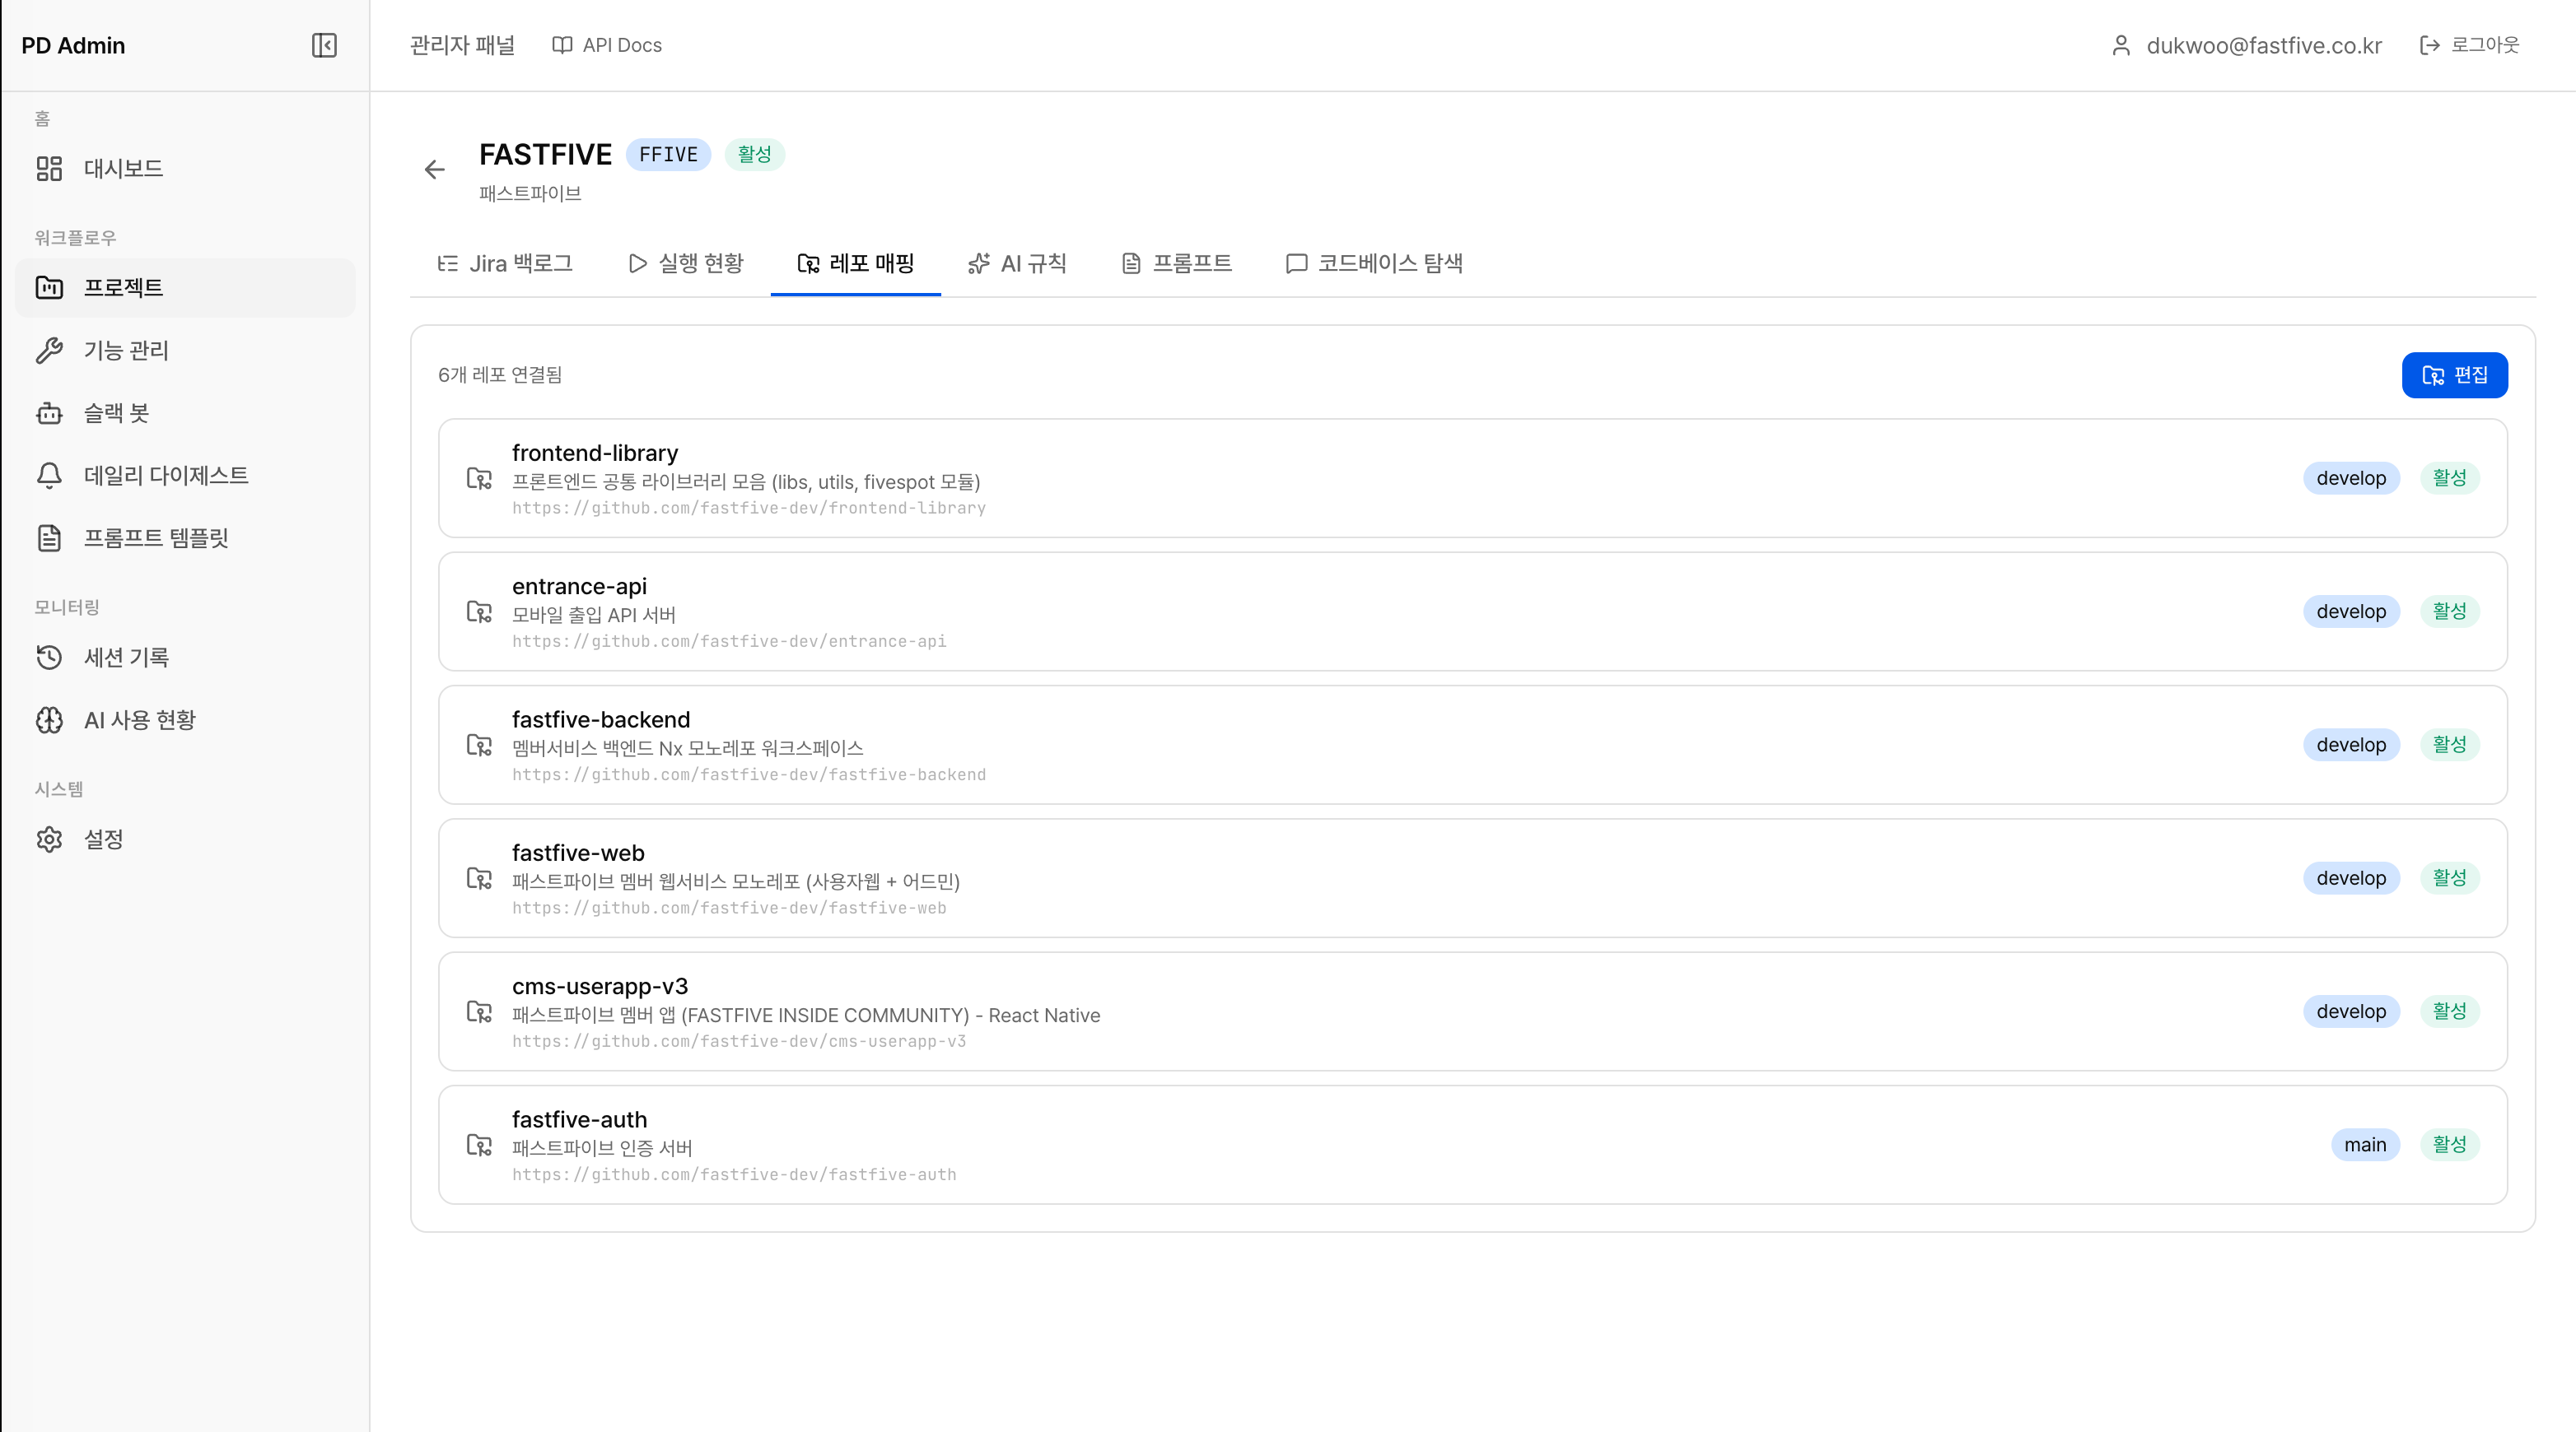Click the book icon beside API Docs

click(562, 45)
